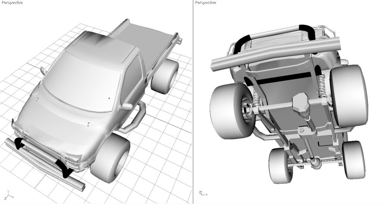The height and width of the screenshot is (204, 382).
Task: Click the left coil spring shock in underside view
Action: (x=256, y=100)
